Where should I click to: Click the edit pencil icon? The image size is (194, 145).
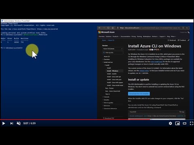188,40
